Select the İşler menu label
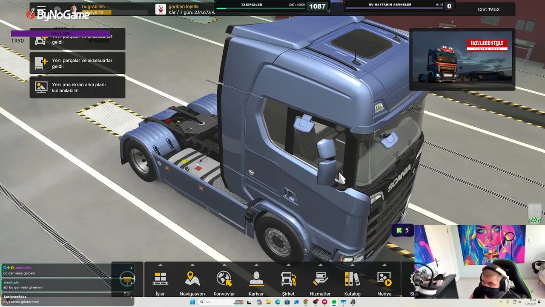The width and height of the screenshot is (545, 307). tap(160, 294)
